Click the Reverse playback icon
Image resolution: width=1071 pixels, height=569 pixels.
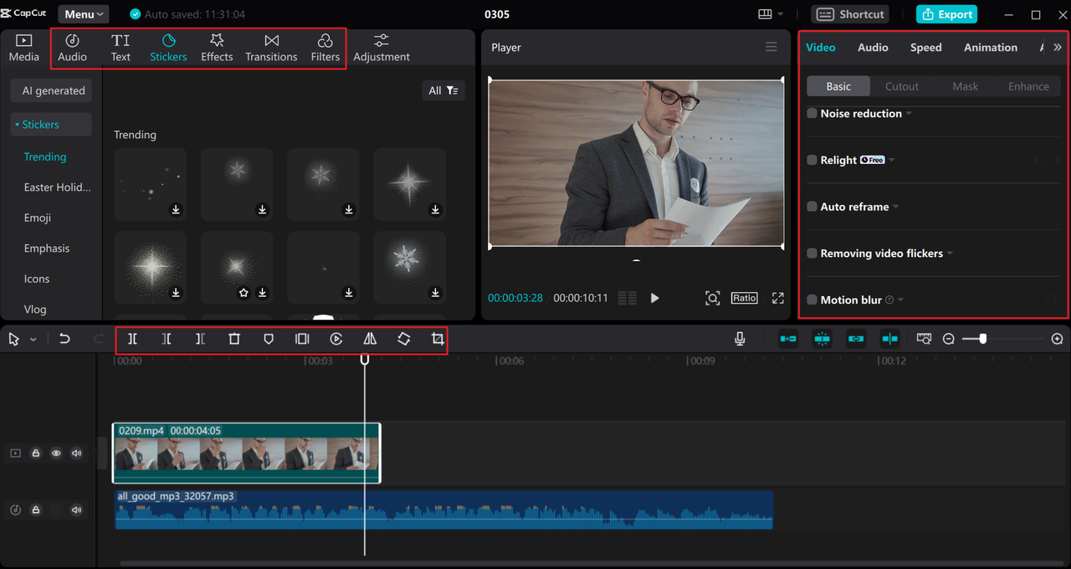pyautogui.click(x=336, y=339)
